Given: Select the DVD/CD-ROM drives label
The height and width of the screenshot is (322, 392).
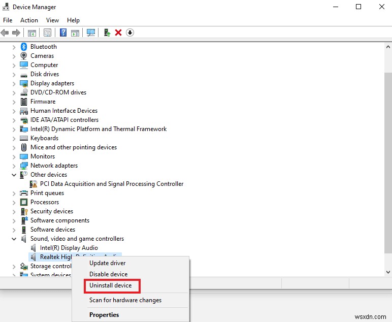Looking at the screenshot, I should tap(58, 92).
